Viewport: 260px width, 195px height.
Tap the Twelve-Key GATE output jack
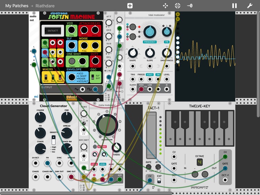[x=225, y=168]
